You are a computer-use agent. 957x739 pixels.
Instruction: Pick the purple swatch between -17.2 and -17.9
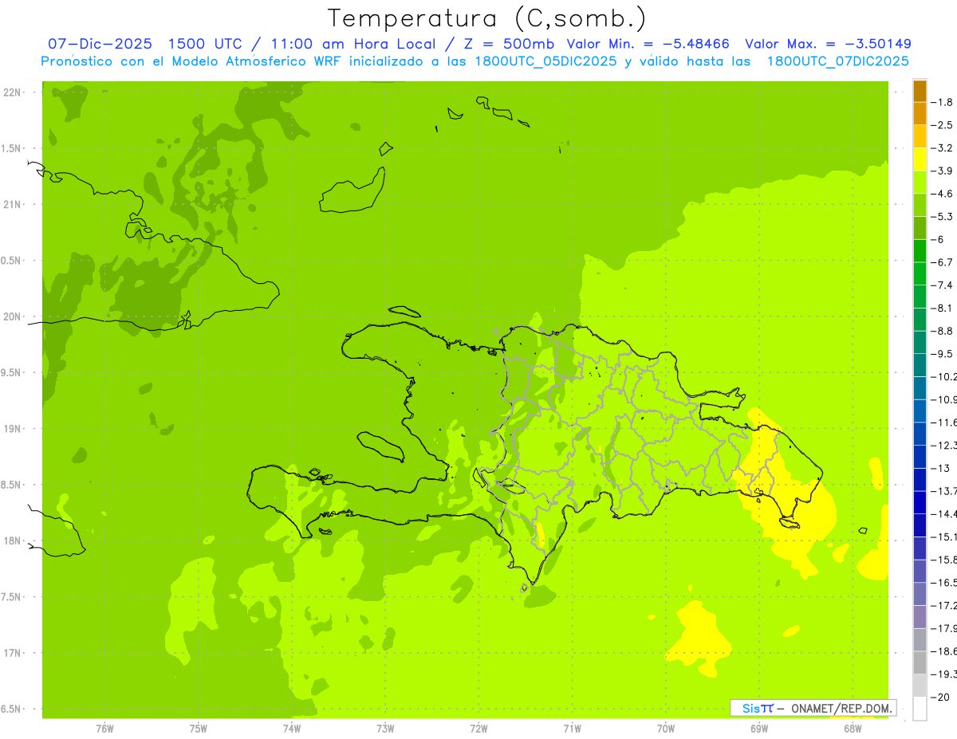[920, 617]
